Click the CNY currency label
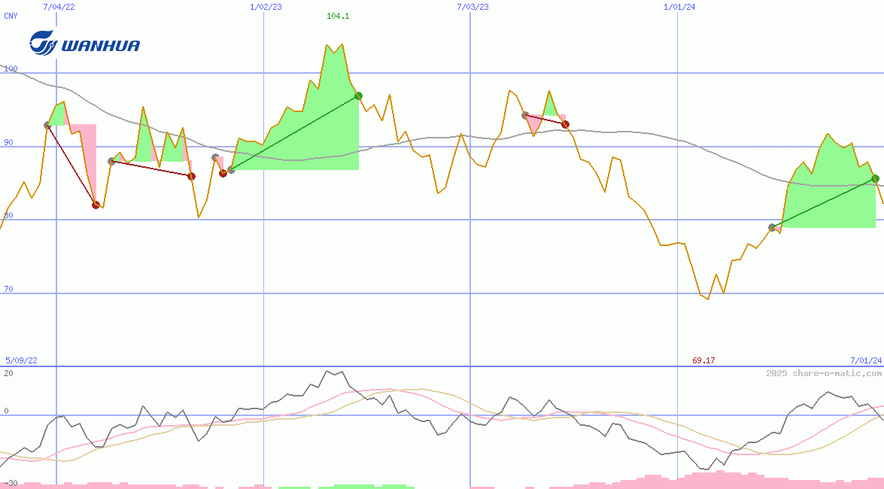The image size is (884, 489). [11, 16]
